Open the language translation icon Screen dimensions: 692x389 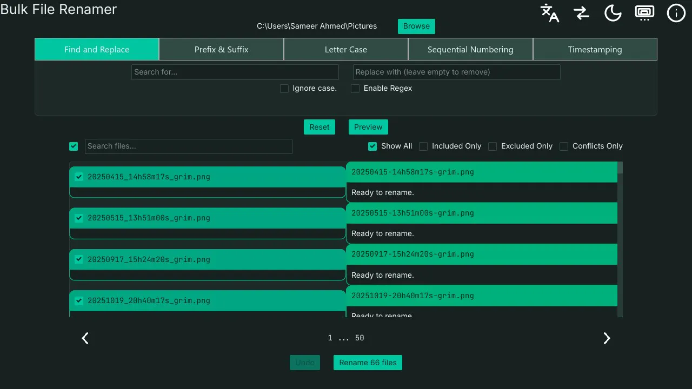(x=550, y=13)
